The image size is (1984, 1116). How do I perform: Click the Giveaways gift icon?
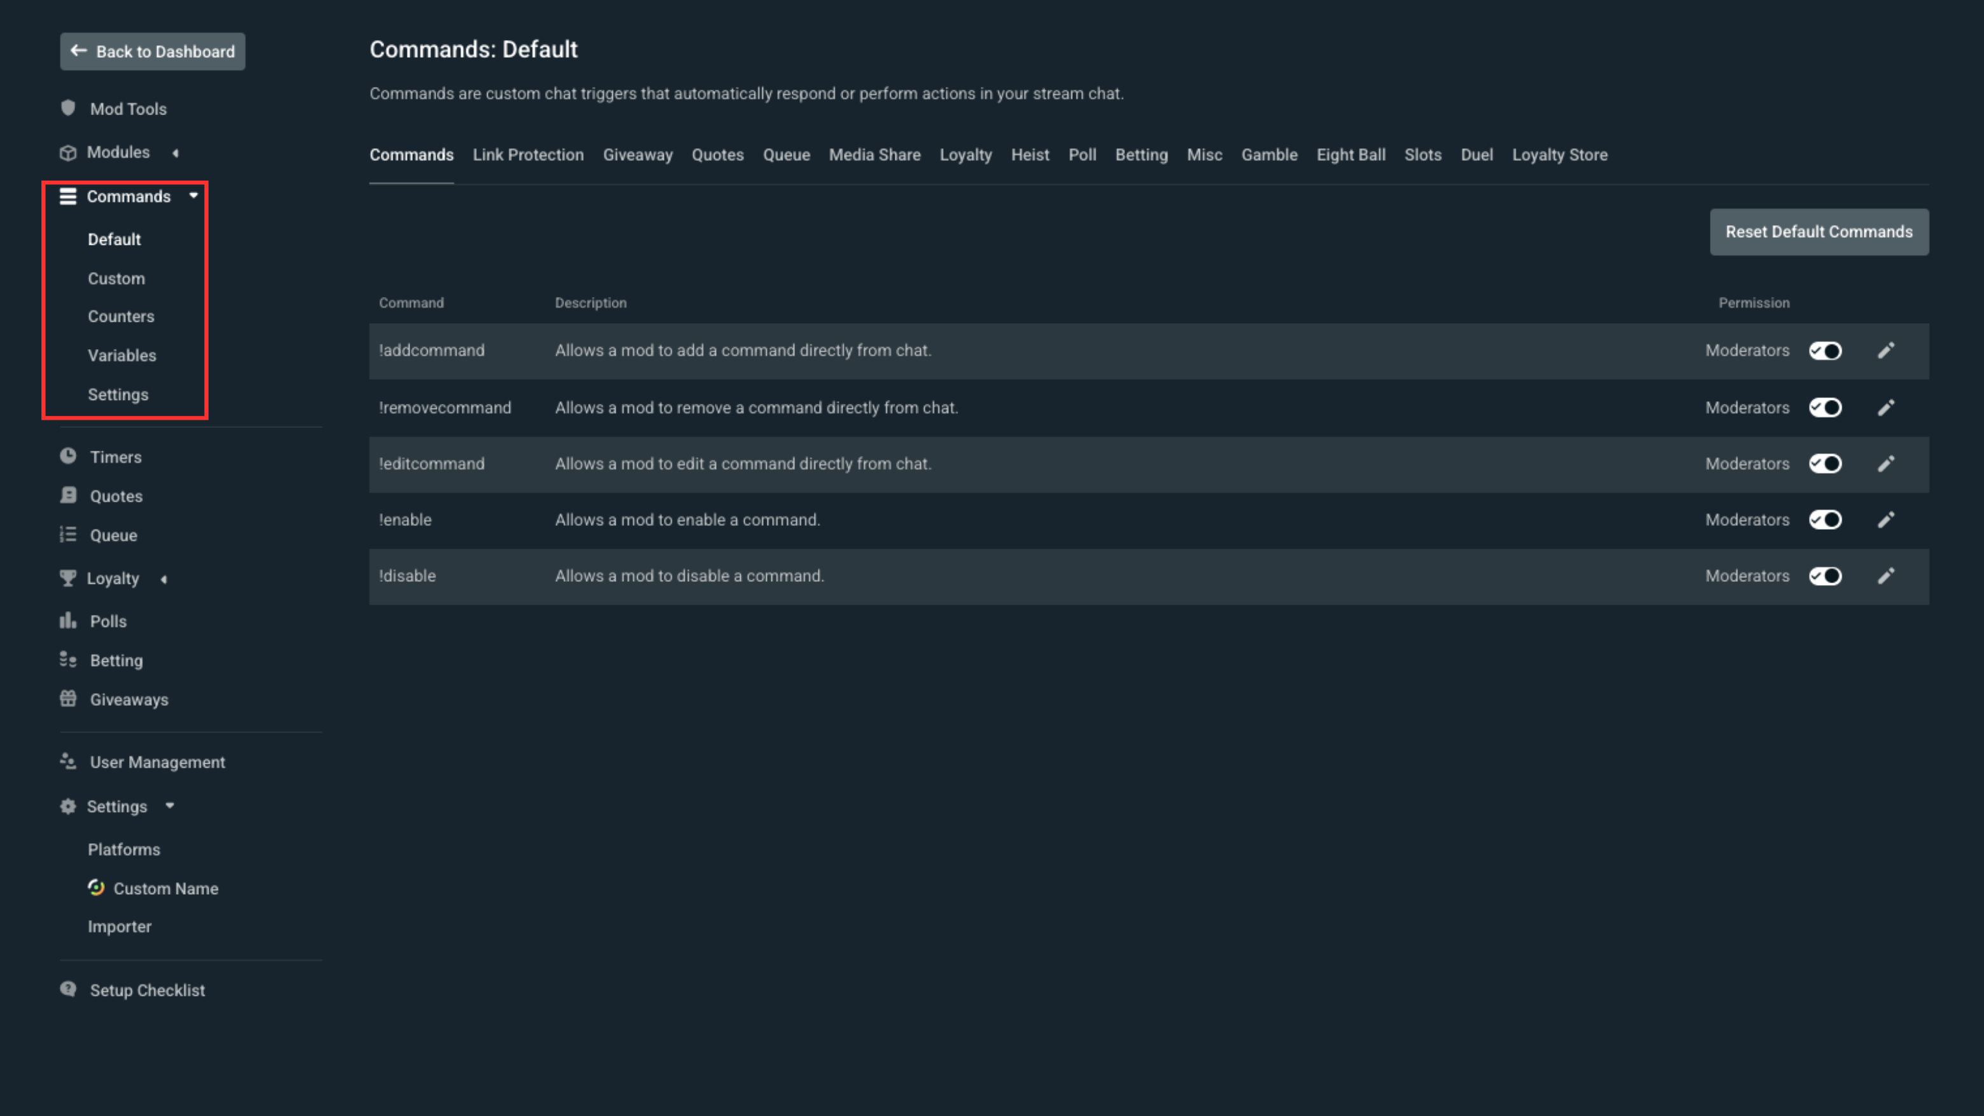[x=68, y=699]
